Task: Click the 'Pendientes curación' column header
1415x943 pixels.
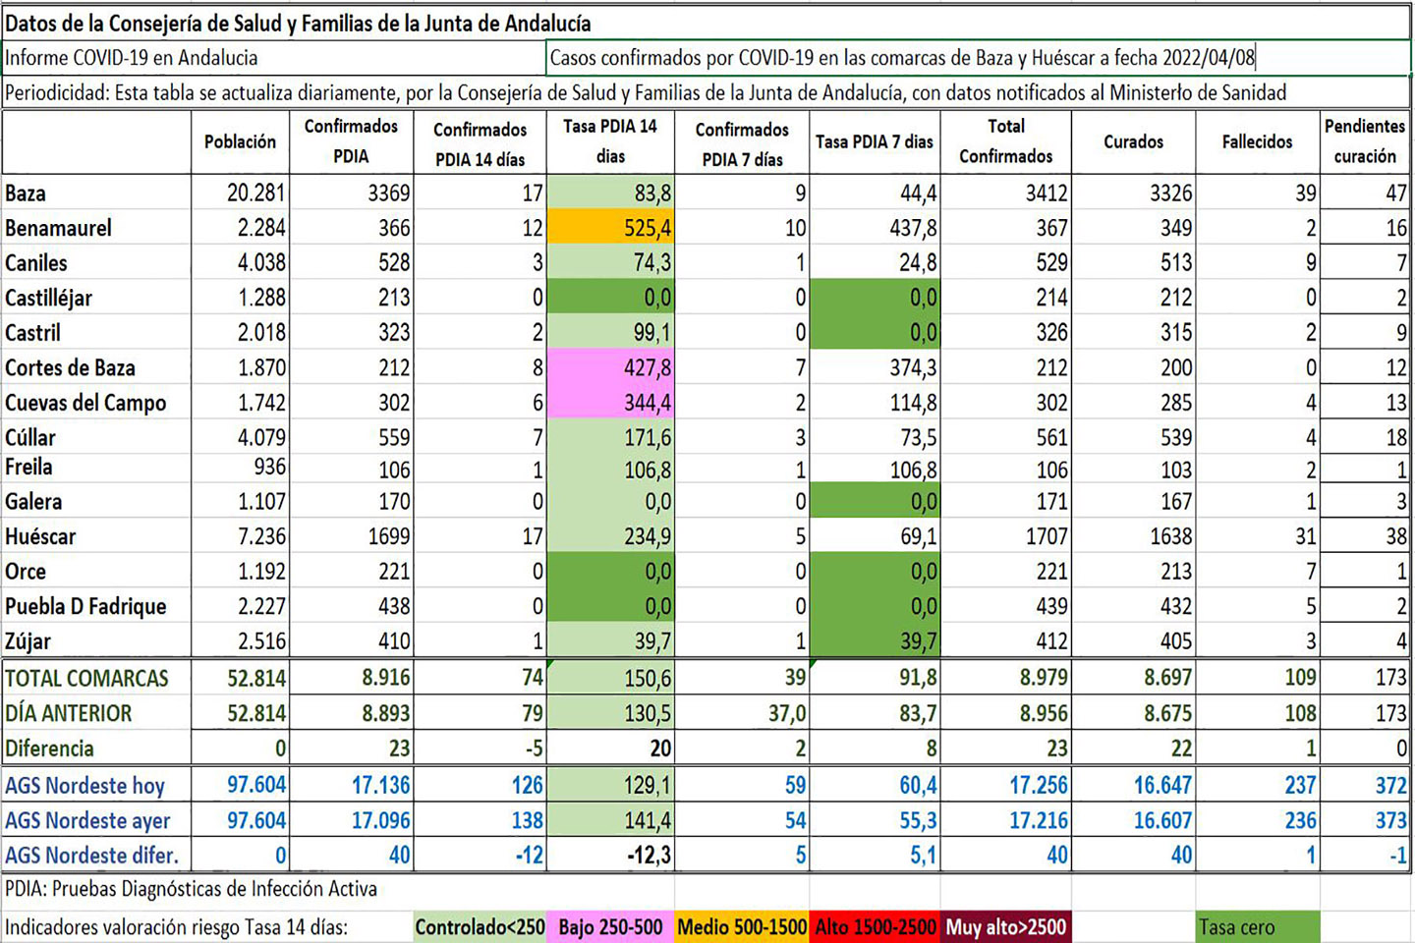Action: tap(1364, 142)
